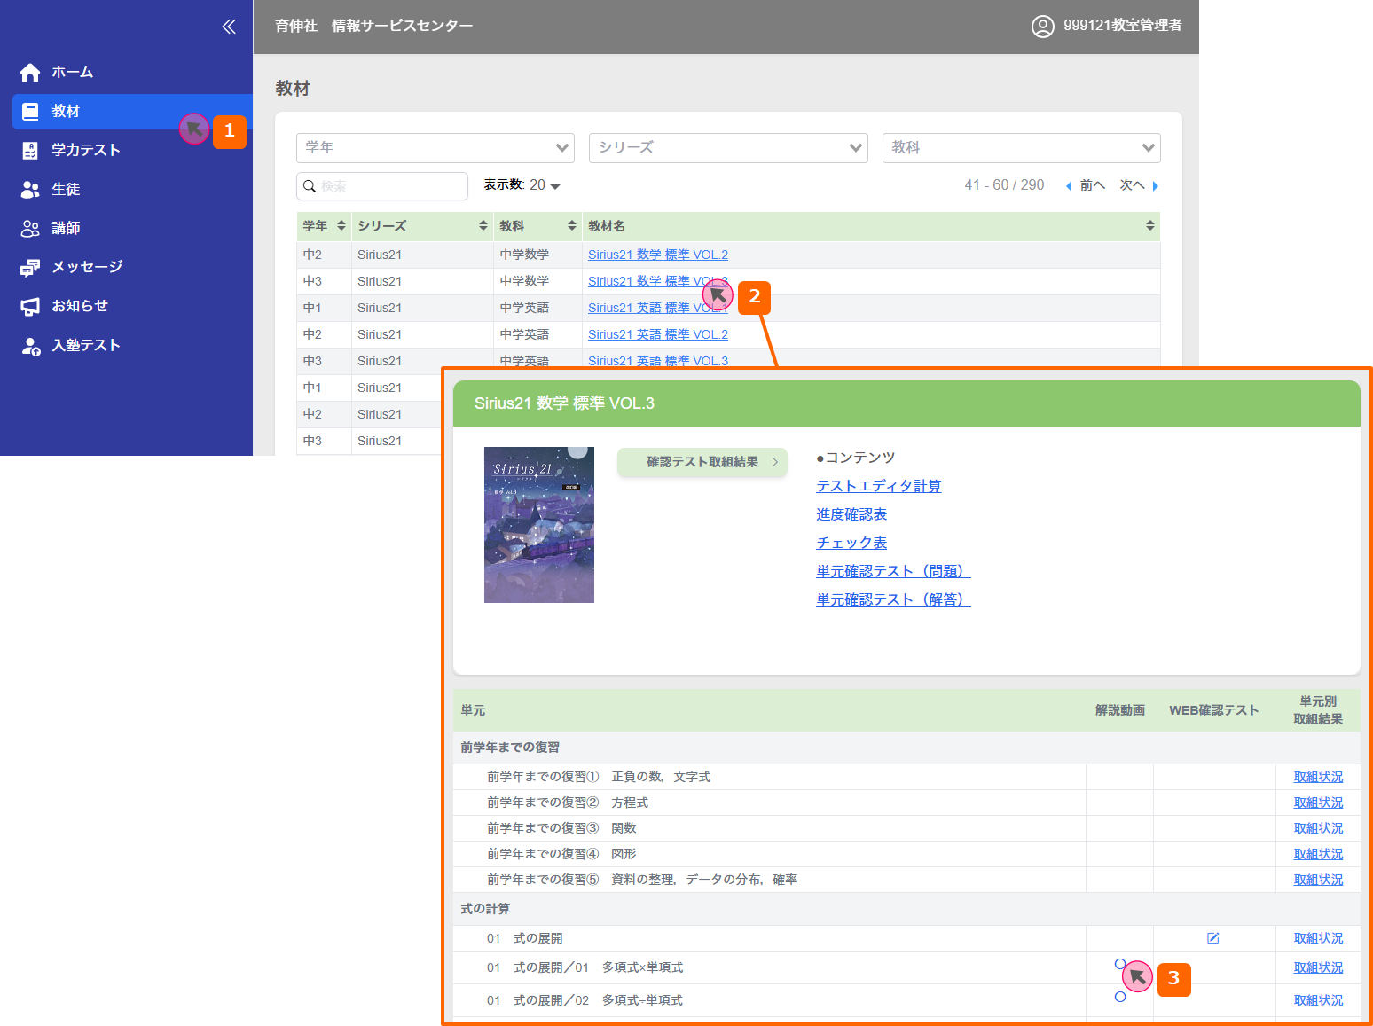Image resolution: width=1373 pixels, height=1026 pixels.
Task: Click the メッセージ chat icon
Action: coord(30,268)
